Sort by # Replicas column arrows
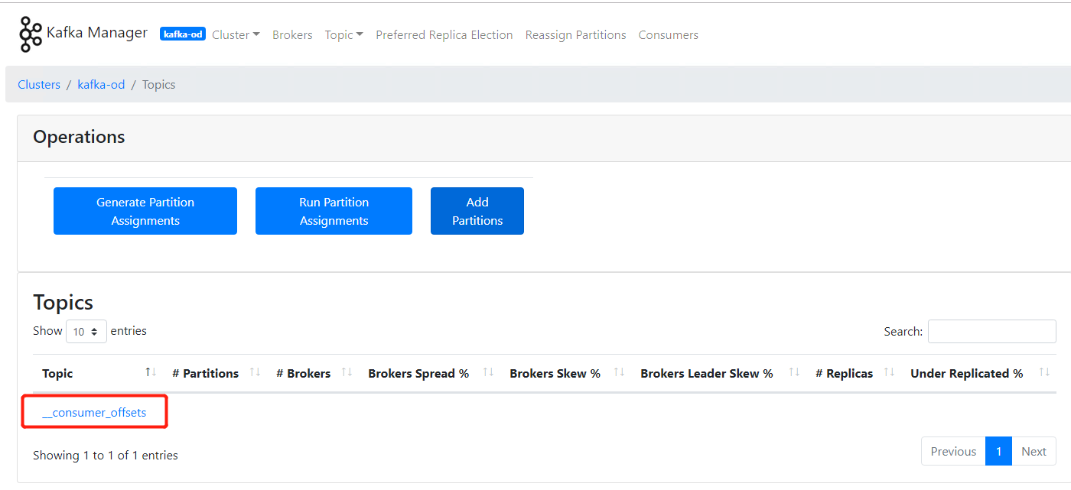The height and width of the screenshot is (490, 1071). (x=889, y=372)
